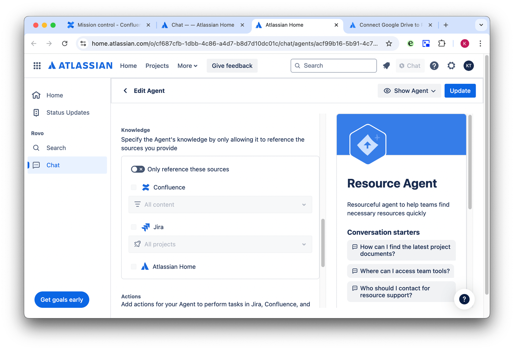Viewport: 514px width, 350px height.
Task: Expand the All content dropdown
Action: click(x=220, y=205)
